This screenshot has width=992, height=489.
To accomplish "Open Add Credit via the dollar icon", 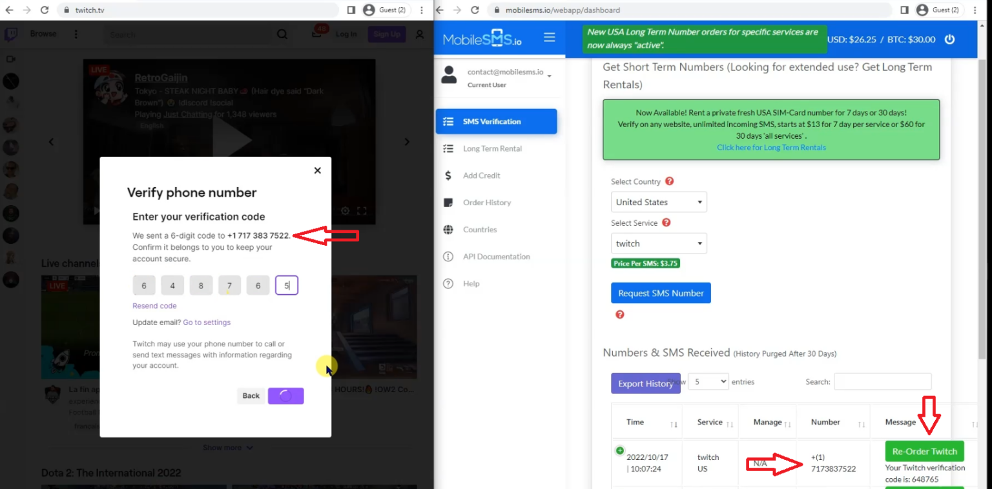I will coord(448,175).
